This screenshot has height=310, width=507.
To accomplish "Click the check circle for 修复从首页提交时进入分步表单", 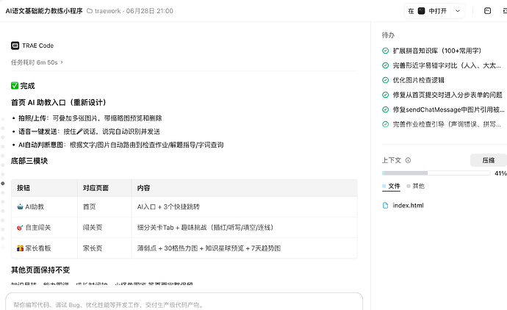I will pos(385,95).
